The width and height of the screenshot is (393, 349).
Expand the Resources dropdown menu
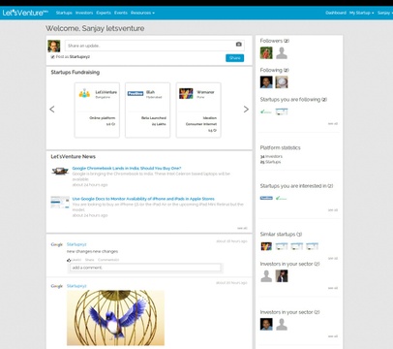point(142,13)
